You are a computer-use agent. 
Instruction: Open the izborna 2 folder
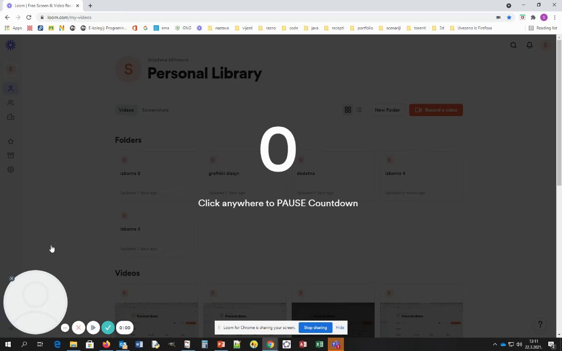click(x=156, y=176)
